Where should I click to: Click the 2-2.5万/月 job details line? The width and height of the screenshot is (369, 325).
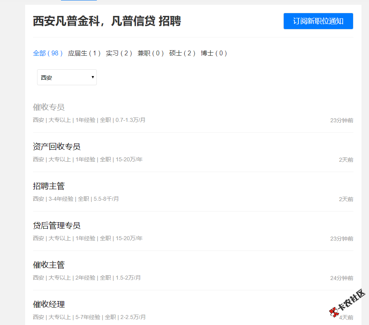(89, 317)
